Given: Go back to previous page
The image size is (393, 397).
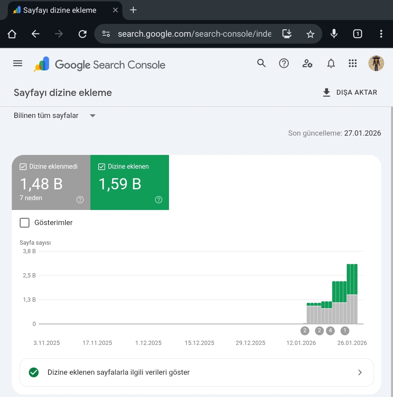Looking at the screenshot, I should pyautogui.click(x=35, y=34).
